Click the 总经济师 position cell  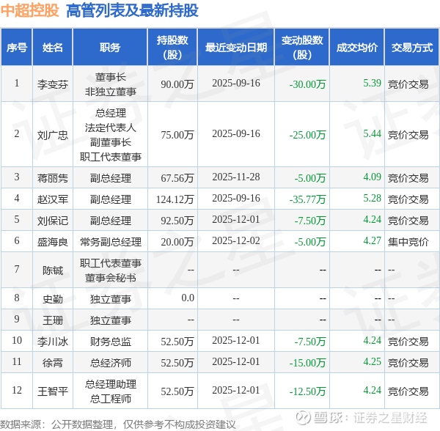click(x=110, y=363)
